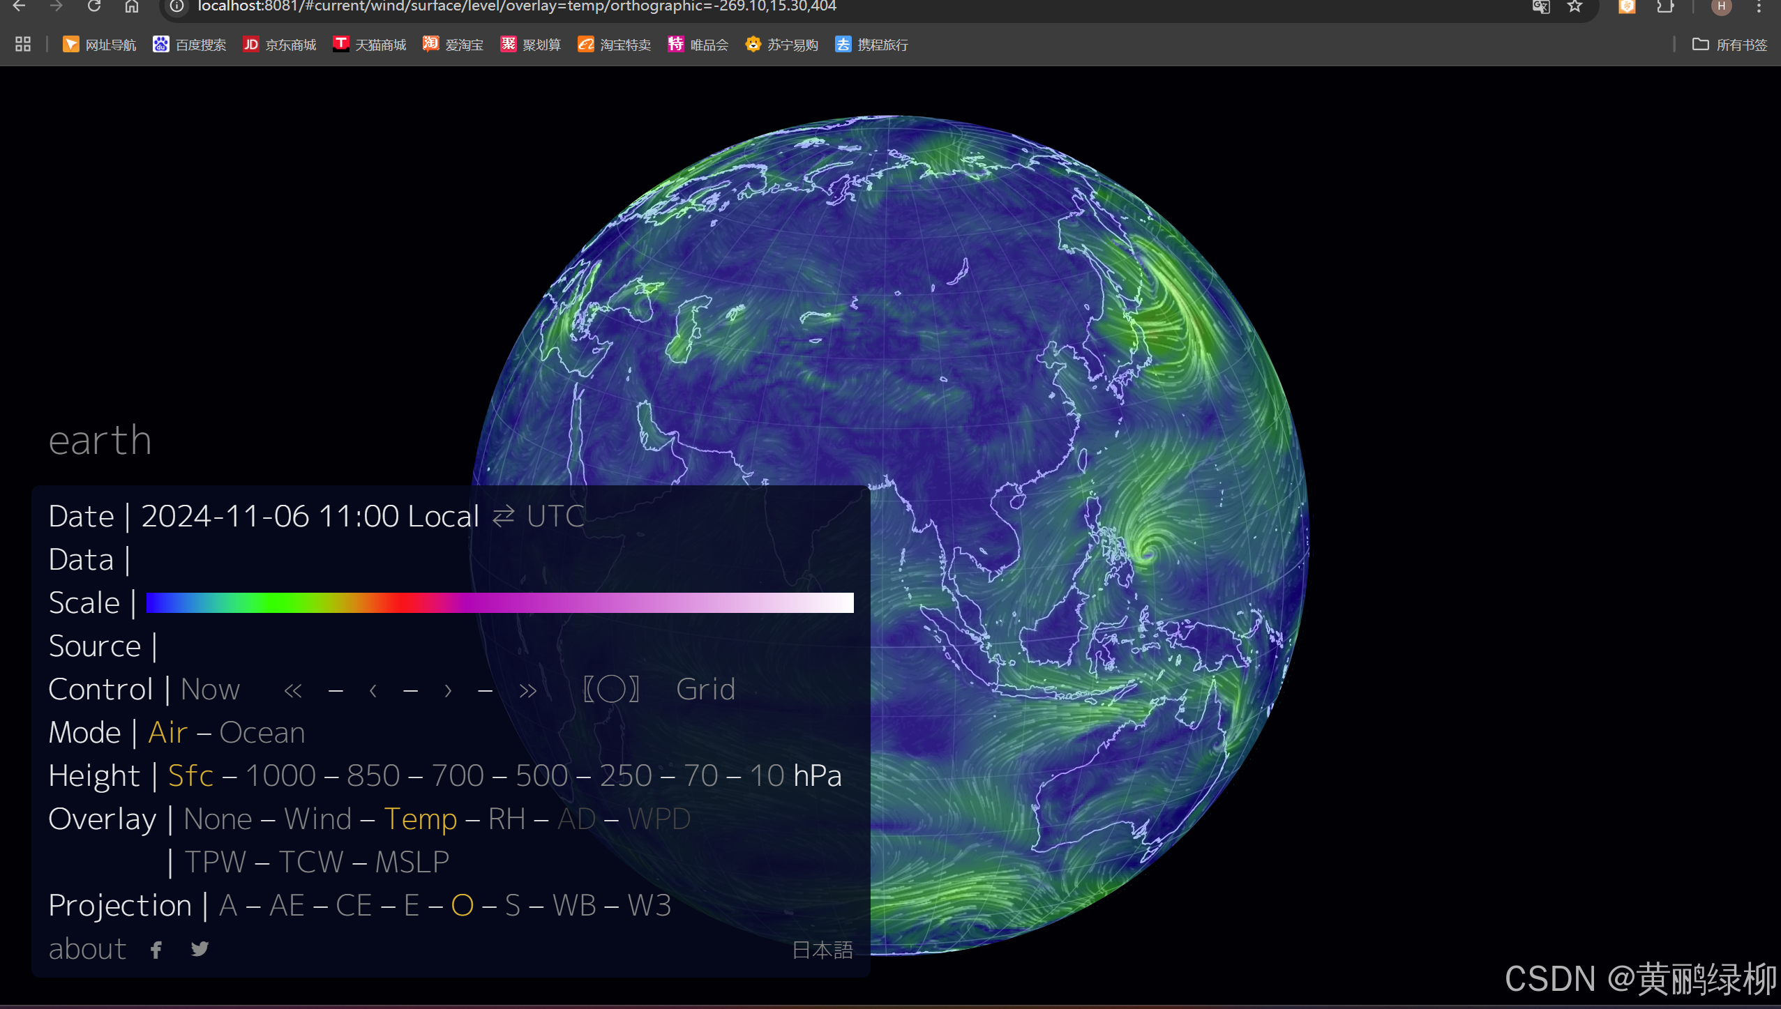Toggle the Grid display

pos(705,690)
